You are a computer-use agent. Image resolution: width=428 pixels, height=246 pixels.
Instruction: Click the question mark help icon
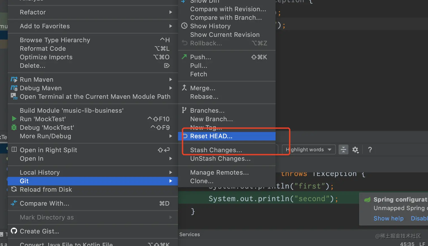[x=370, y=150]
